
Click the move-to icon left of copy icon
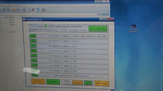(x=24, y=10)
